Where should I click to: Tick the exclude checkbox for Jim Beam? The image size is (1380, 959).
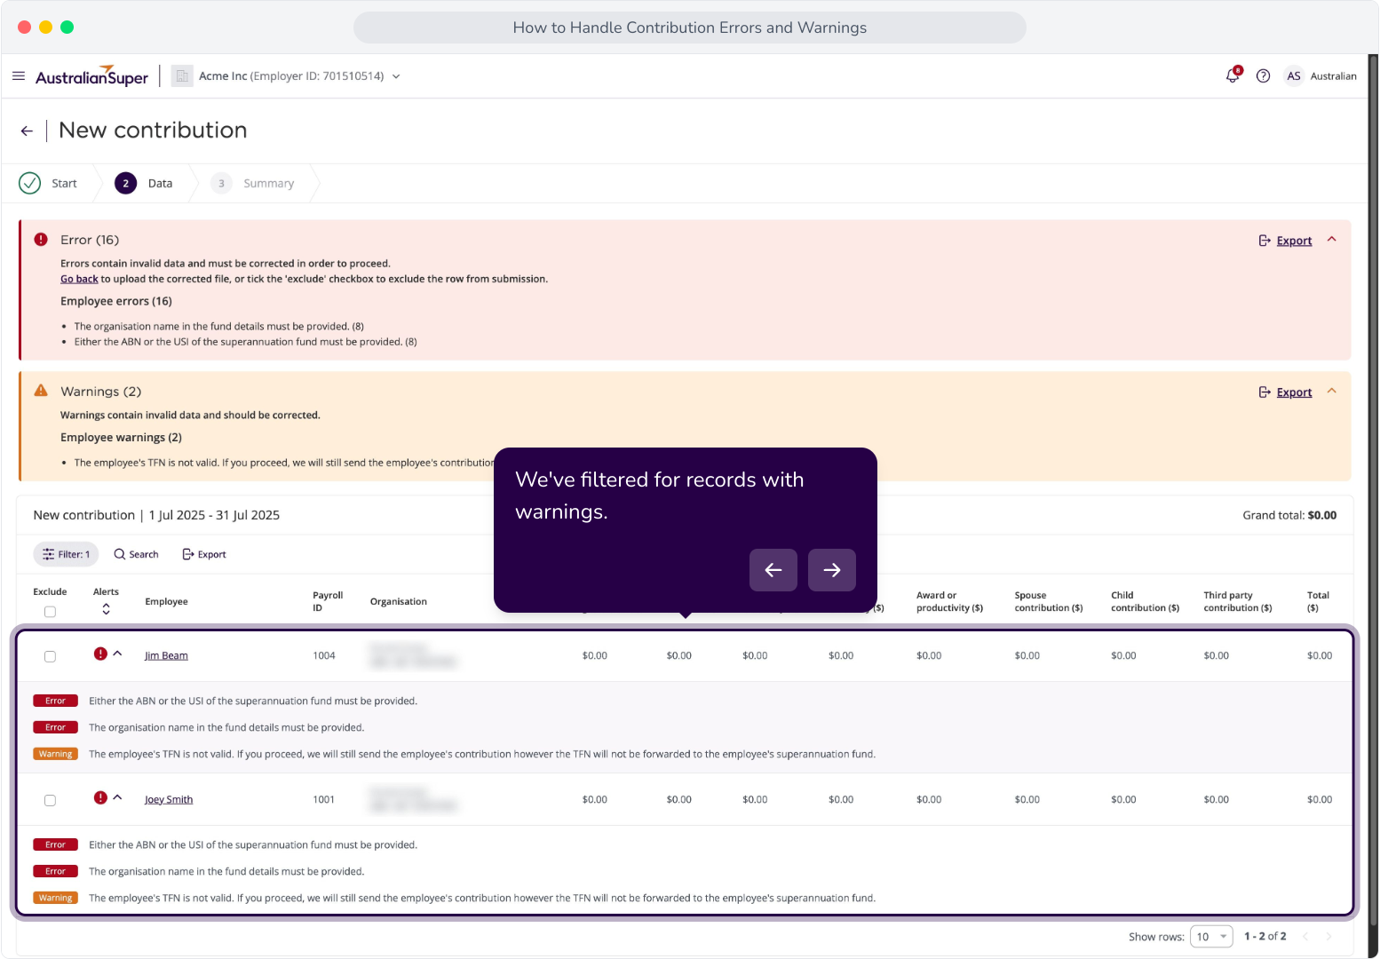click(50, 656)
